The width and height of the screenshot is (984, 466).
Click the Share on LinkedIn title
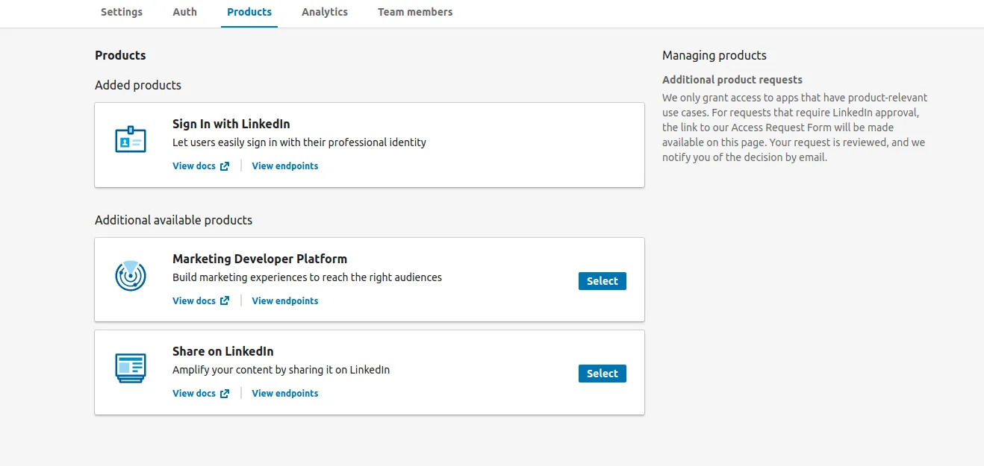point(222,351)
